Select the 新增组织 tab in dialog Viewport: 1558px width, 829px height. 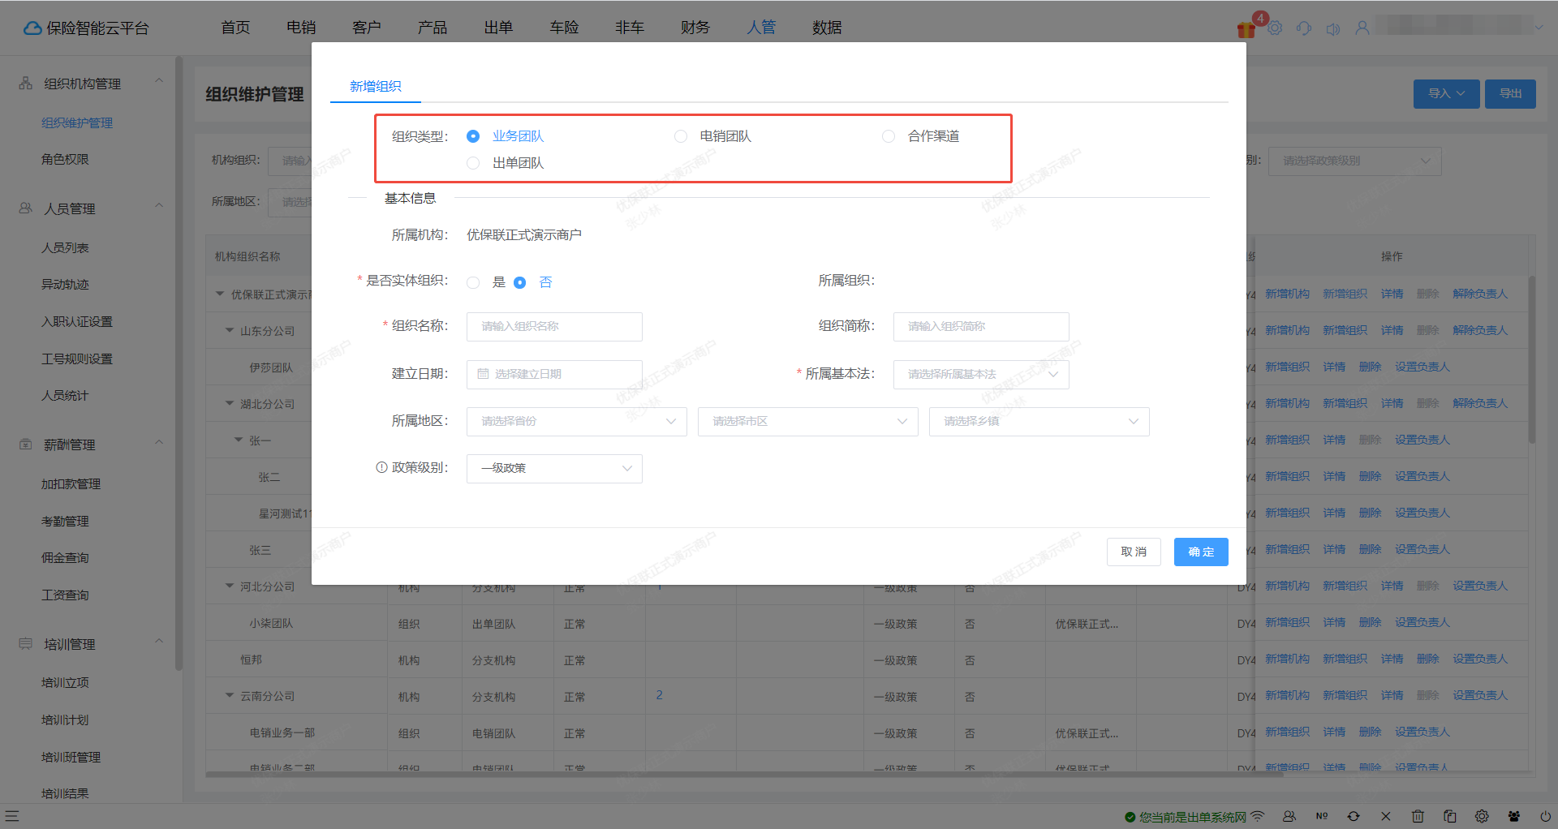click(376, 86)
